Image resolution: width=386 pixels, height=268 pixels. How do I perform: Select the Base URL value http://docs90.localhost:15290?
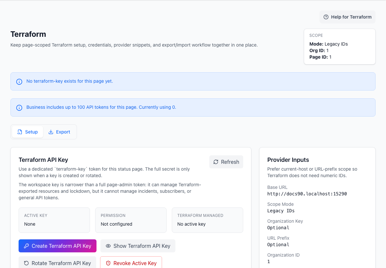pos(307,194)
